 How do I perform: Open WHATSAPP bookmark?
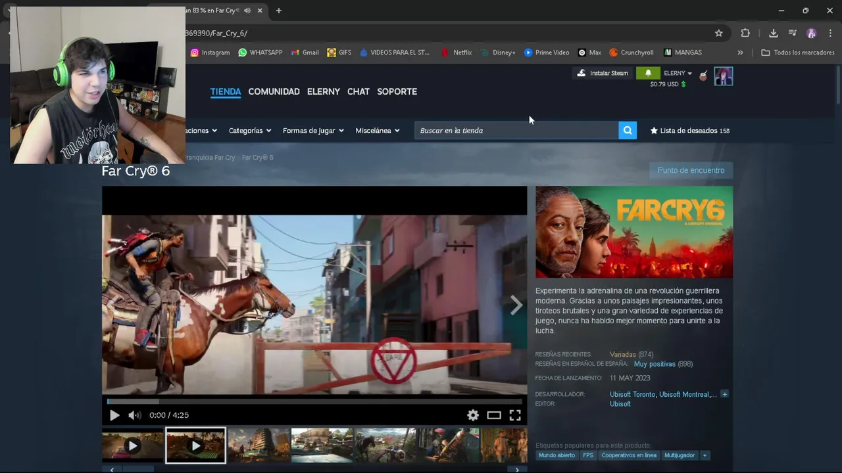[x=260, y=53]
